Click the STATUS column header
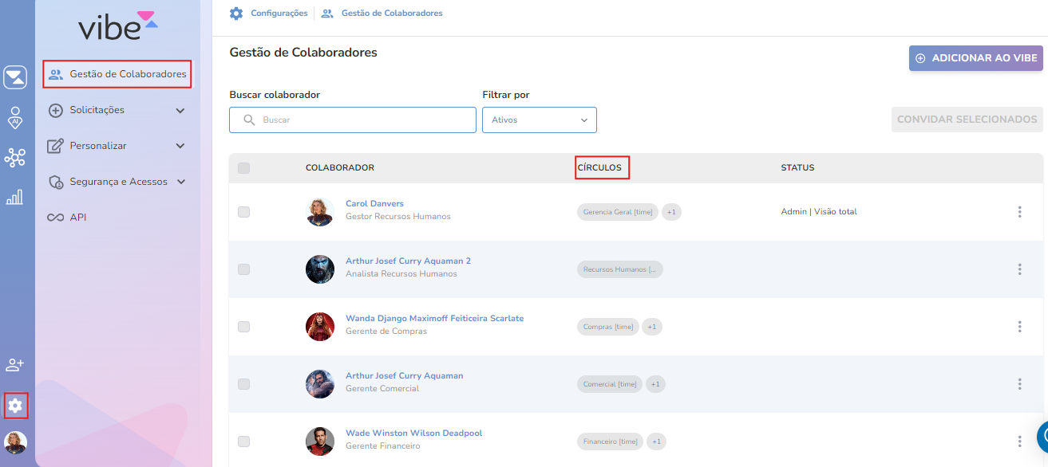Screen dimensions: 1048x467 [x=797, y=168]
